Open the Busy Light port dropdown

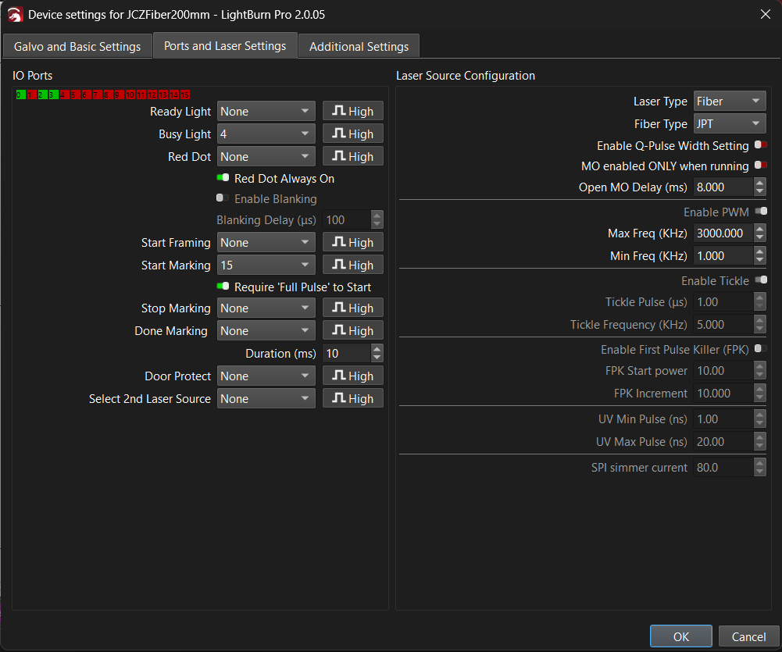(x=266, y=134)
